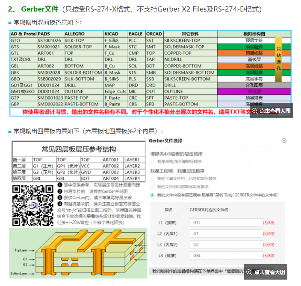The image size is (301, 286).
Task: Click the L2 (内层1) input containing G1
Action: click(x=226, y=233)
